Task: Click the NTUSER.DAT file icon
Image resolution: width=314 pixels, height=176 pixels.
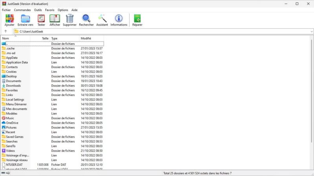Action: coord(4,165)
